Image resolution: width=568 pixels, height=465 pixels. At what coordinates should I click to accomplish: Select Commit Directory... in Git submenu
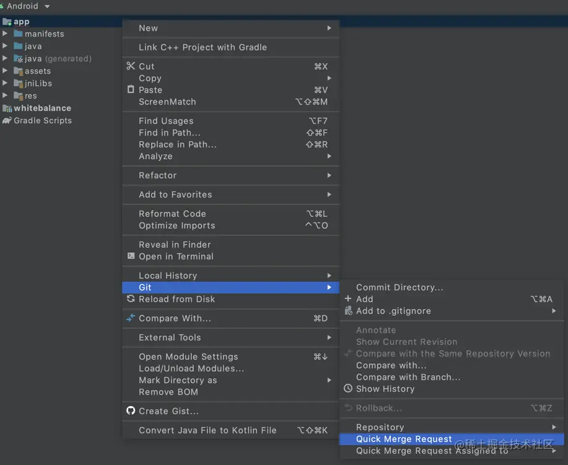[452, 287]
